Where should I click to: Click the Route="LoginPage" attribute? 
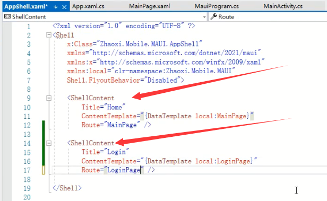[x=113, y=170]
